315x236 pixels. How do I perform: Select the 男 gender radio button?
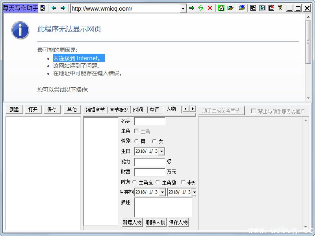click(x=137, y=141)
